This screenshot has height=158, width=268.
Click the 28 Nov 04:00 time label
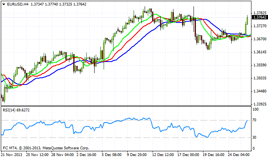pos(63,155)
